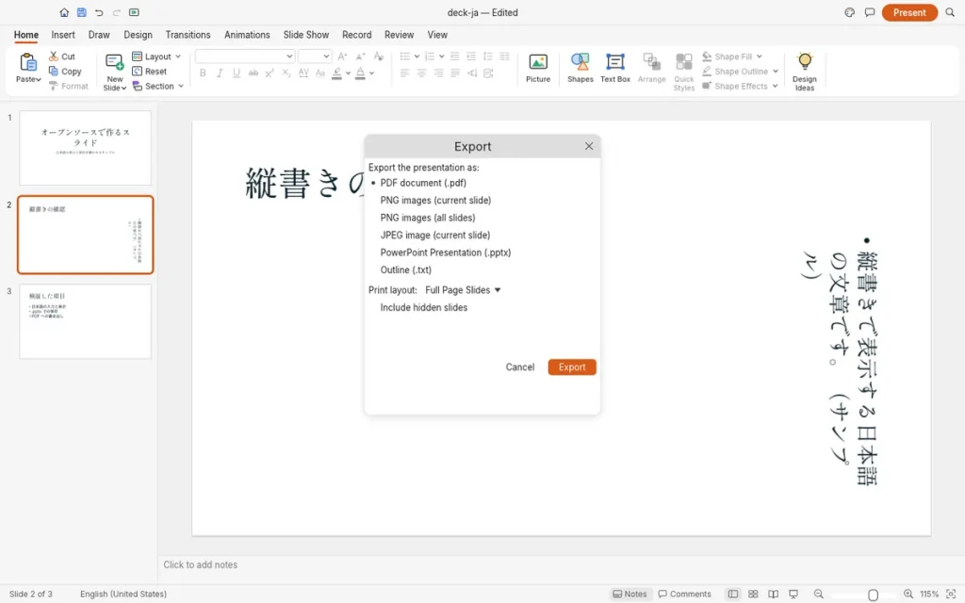Click the search magnifier icon

pos(950,12)
